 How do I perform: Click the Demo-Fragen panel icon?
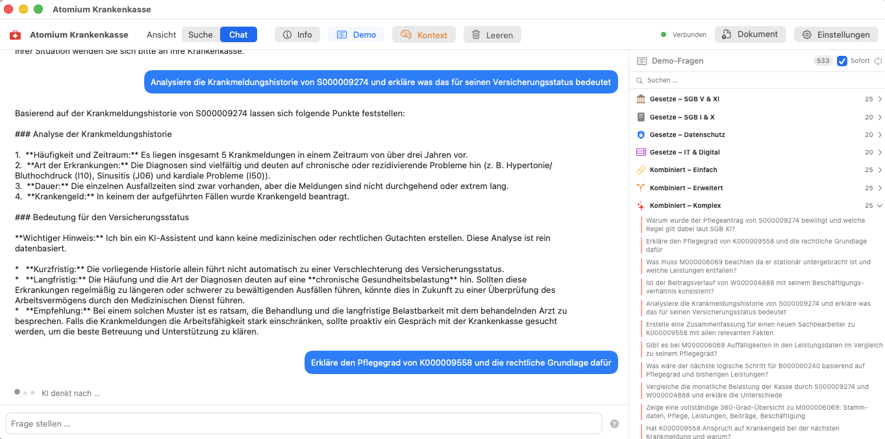tap(642, 61)
